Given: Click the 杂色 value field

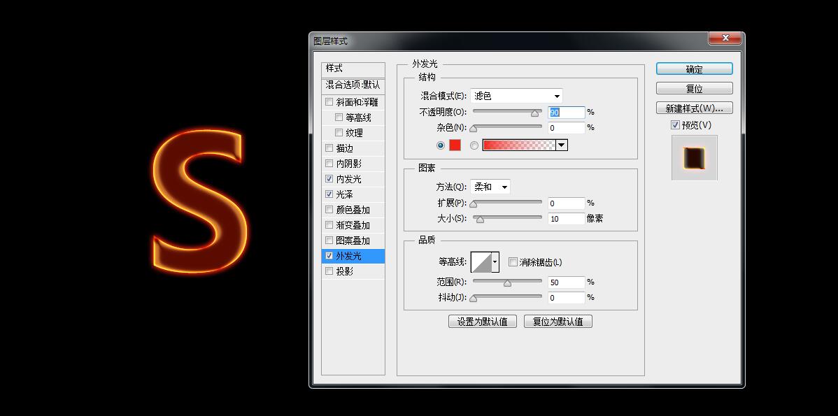Looking at the screenshot, I should tap(567, 128).
